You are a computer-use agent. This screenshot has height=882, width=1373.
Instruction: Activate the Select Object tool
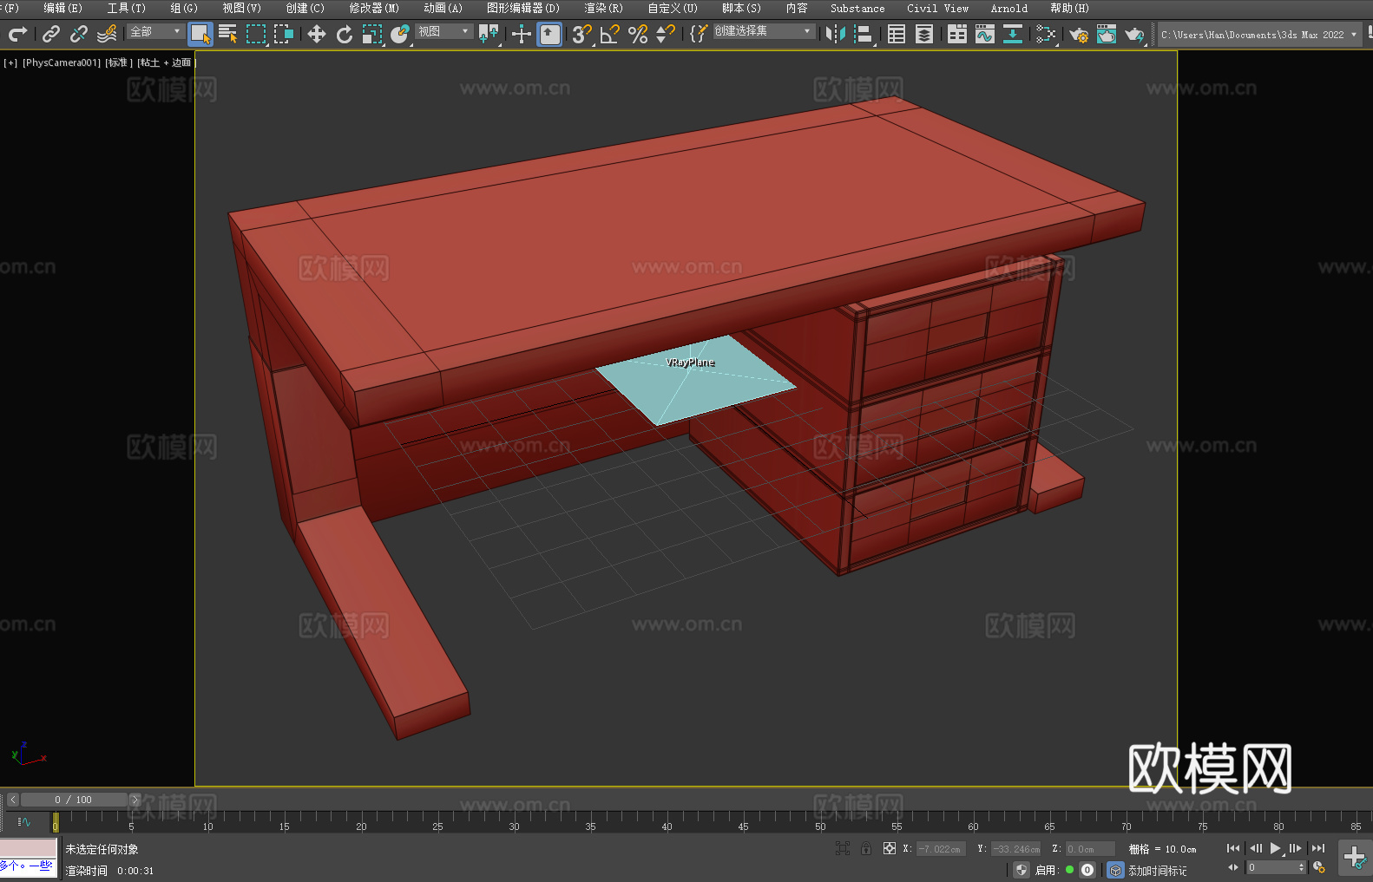(x=200, y=34)
